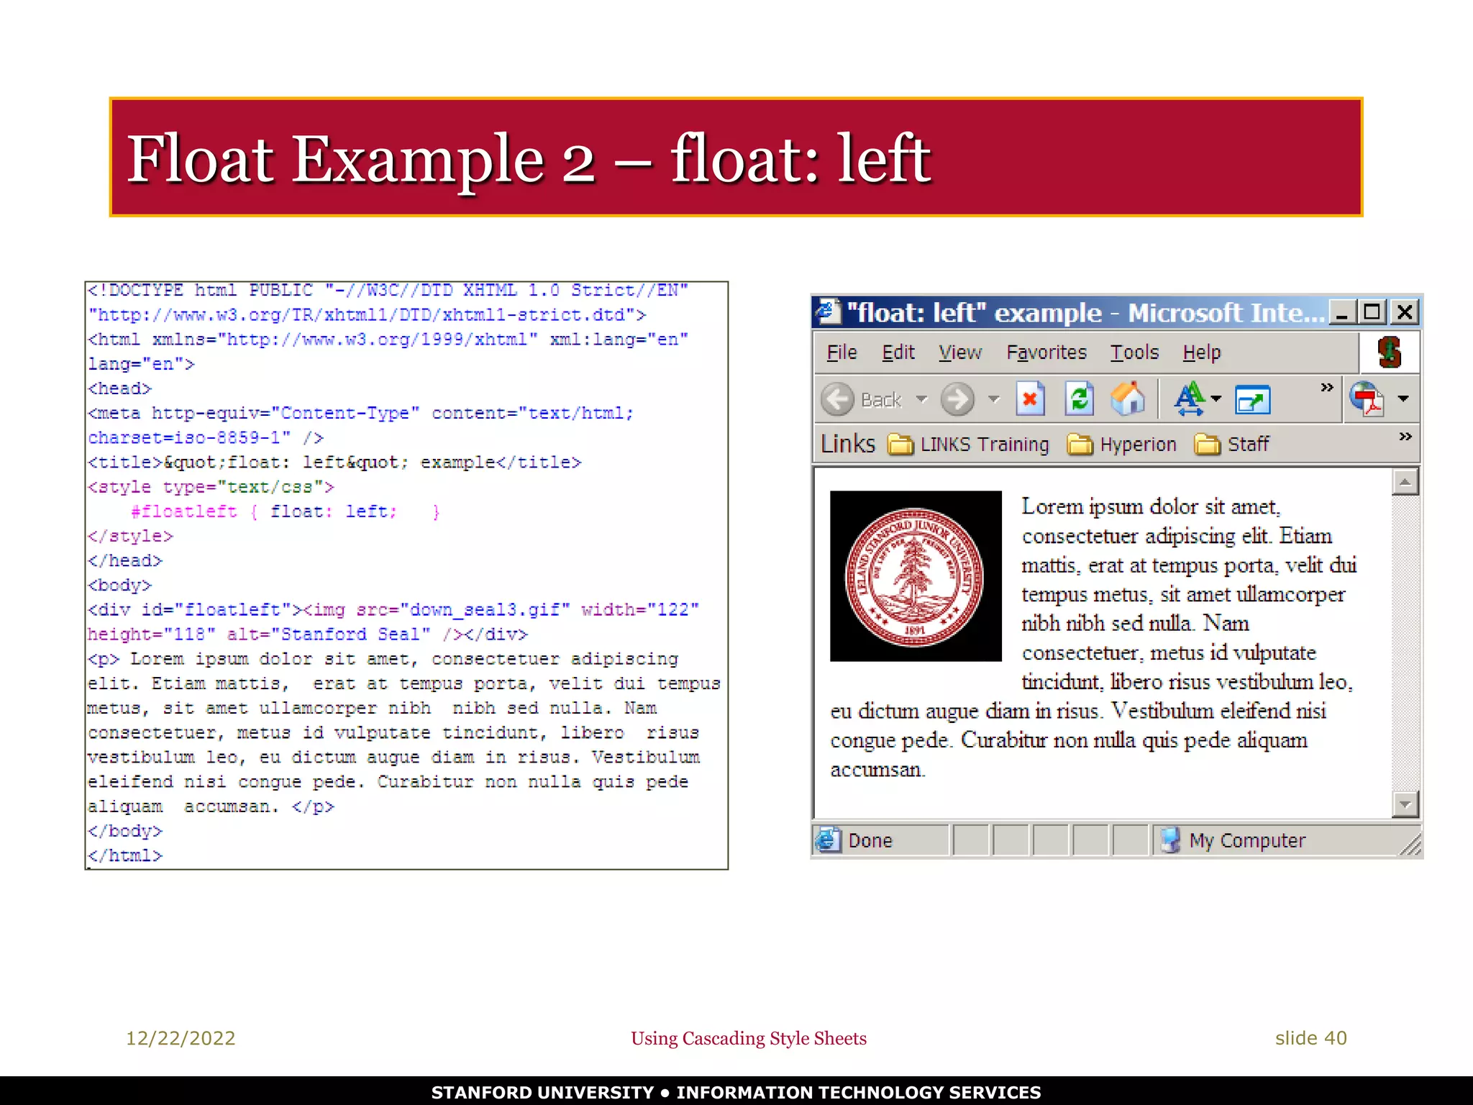Click the '12/22/2022' date footer

click(x=181, y=1038)
